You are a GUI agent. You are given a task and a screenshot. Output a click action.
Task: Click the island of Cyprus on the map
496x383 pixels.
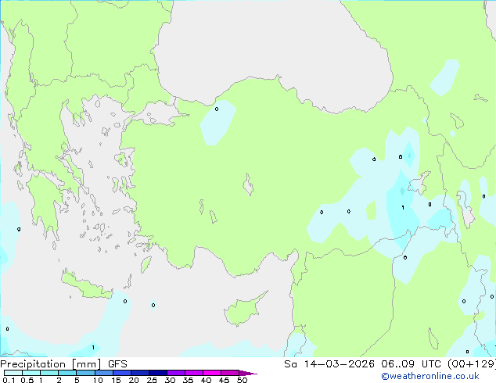tap(243, 310)
